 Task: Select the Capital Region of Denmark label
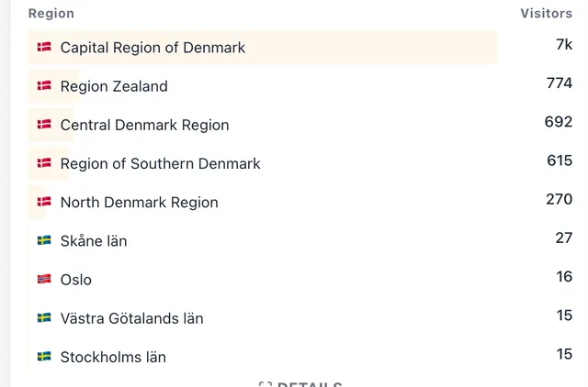click(x=153, y=48)
